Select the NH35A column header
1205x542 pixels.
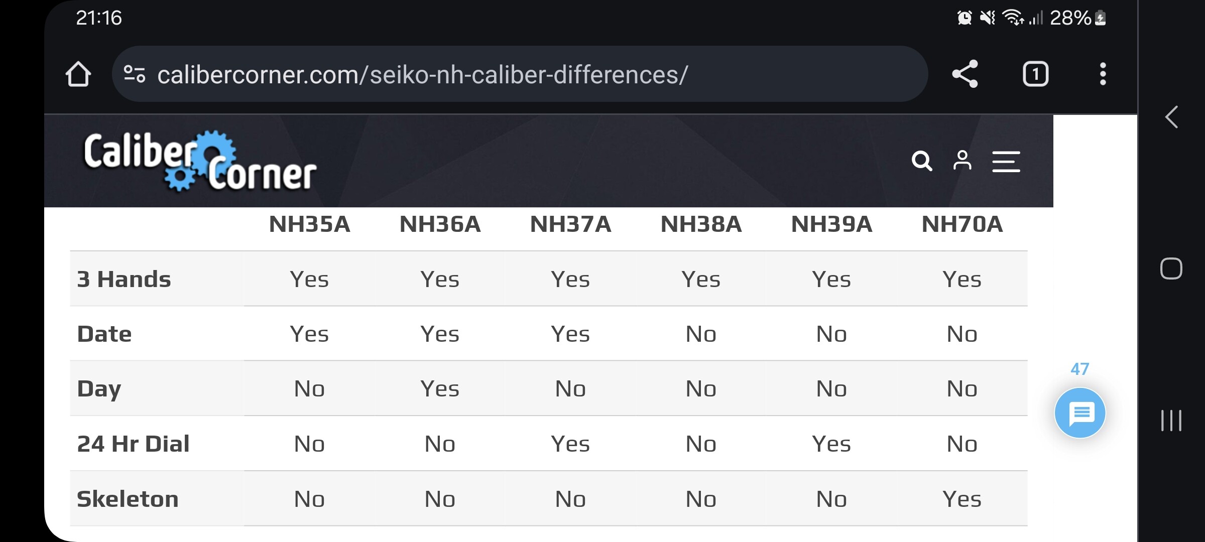309,224
